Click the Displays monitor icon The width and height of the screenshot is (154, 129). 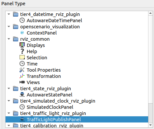coord(22,45)
